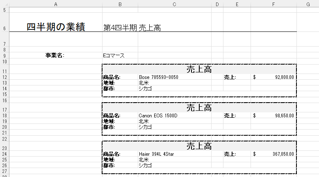
Task: Select row 12 header
Action: point(5,77)
